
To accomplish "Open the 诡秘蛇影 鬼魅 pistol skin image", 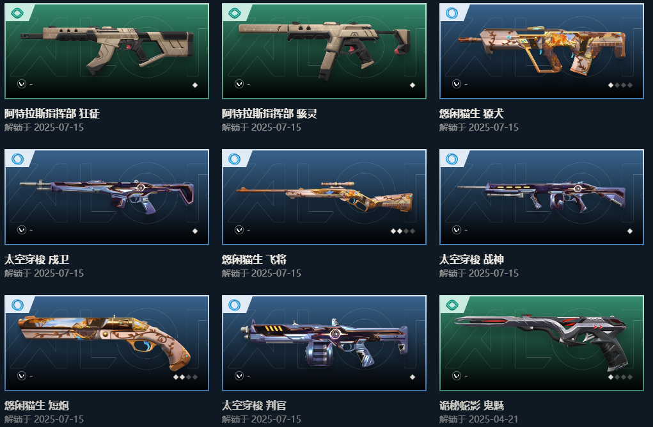I will click(x=541, y=341).
